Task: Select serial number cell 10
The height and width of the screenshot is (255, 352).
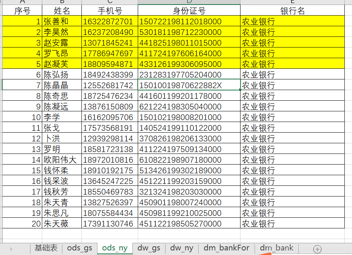Action: click(x=22, y=117)
